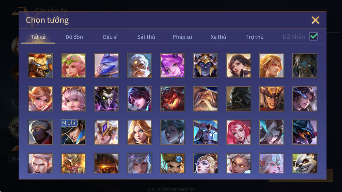Switch to the 'Đỡ đòn' tab
Screen dimensions: 342x192
(74, 37)
